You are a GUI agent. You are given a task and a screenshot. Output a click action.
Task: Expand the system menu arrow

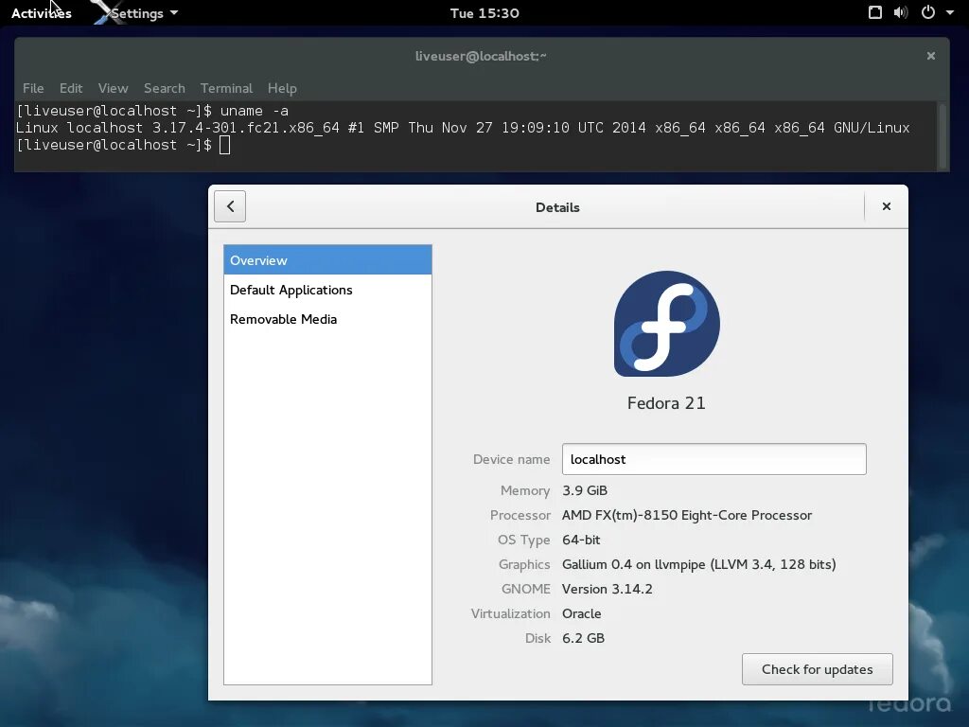(950, 12)
